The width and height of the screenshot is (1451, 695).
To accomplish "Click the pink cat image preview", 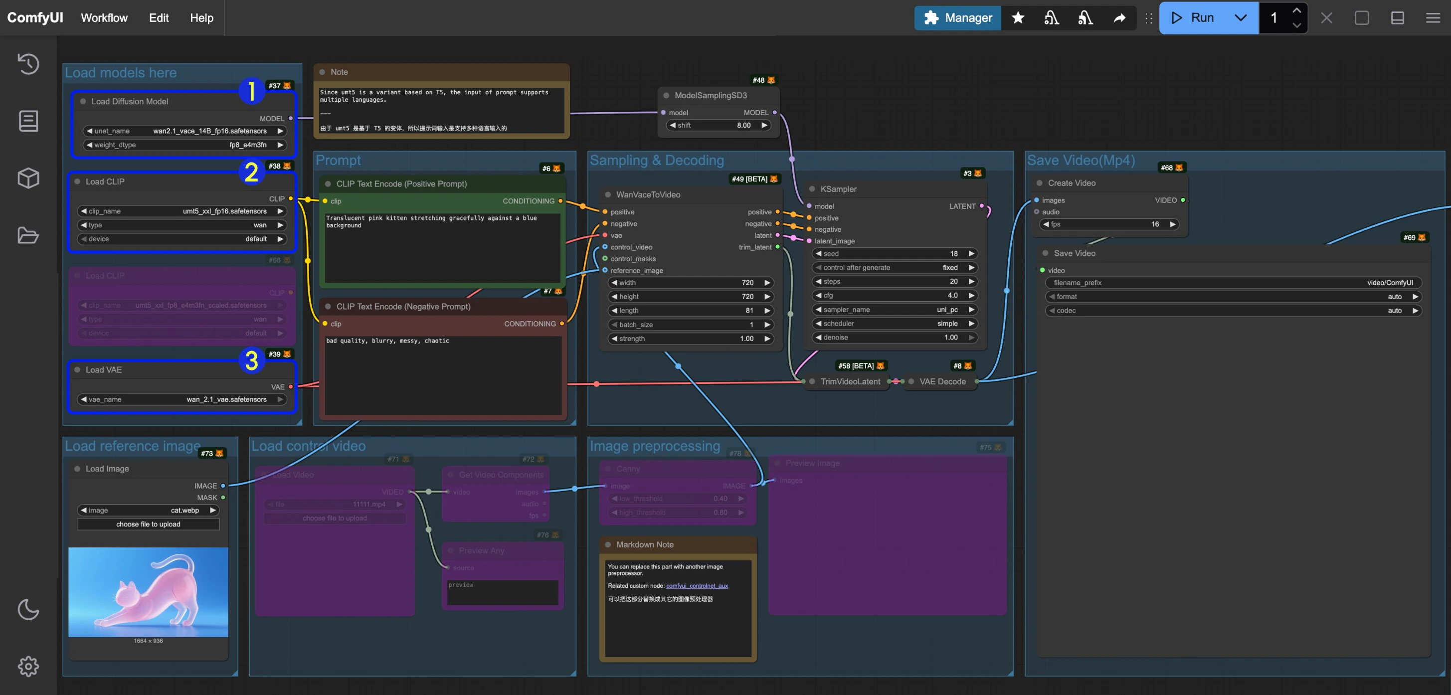I will pyautogui.click(x=148, y=592).
